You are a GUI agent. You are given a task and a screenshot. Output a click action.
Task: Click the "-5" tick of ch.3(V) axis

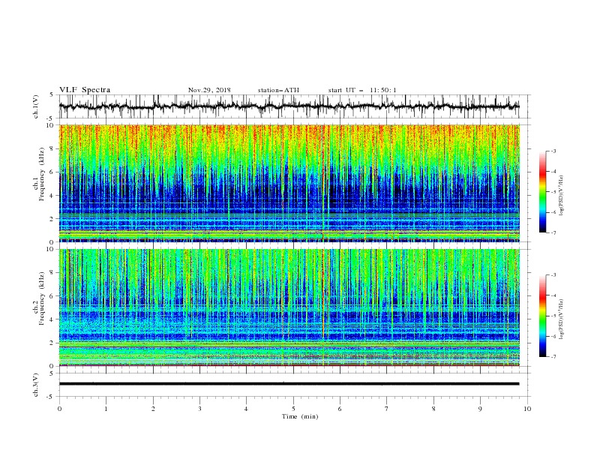tap(51, 397)
